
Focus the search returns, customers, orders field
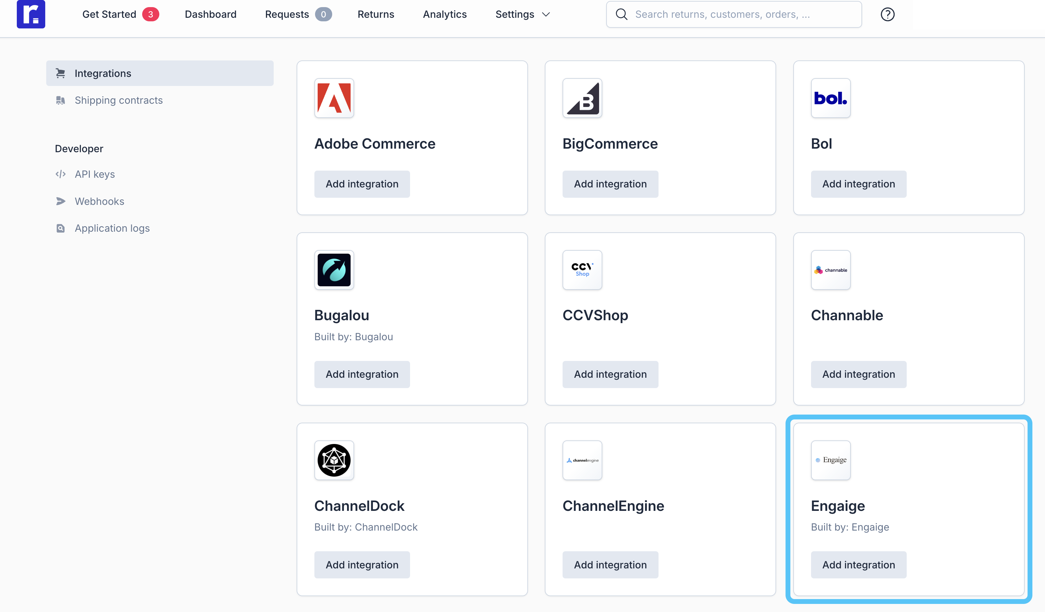click(x=734, y=15)
